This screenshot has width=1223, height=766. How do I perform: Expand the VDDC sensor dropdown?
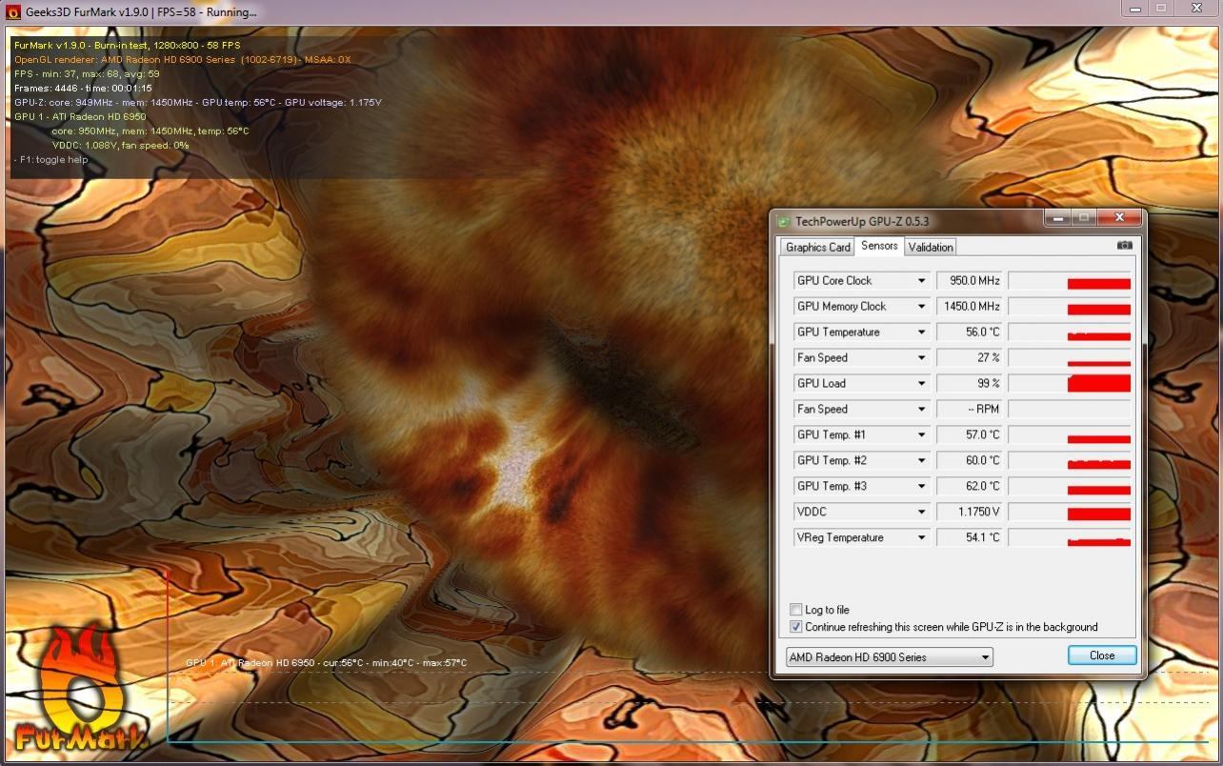pos(921,513)
